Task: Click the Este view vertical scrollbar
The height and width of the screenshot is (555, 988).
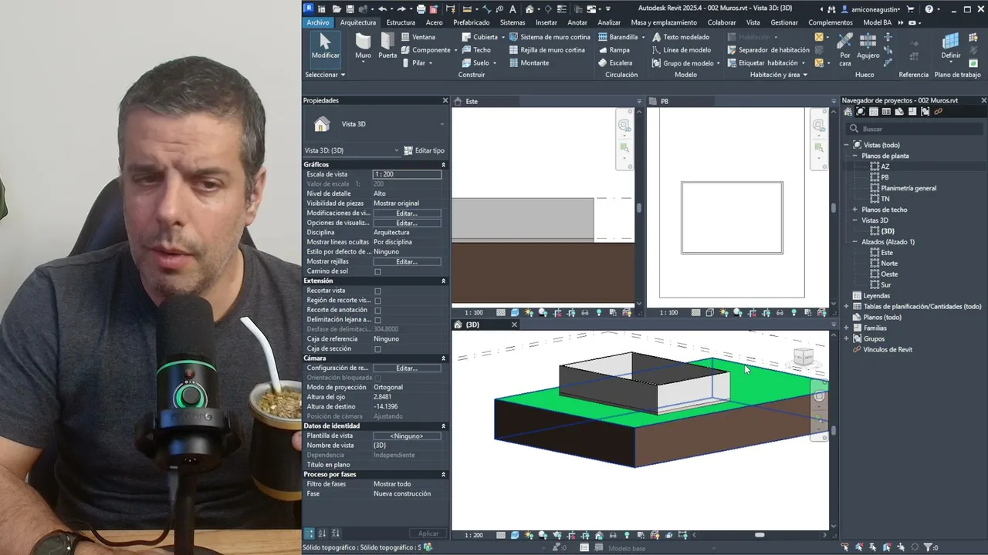Action: pos(638,207)
